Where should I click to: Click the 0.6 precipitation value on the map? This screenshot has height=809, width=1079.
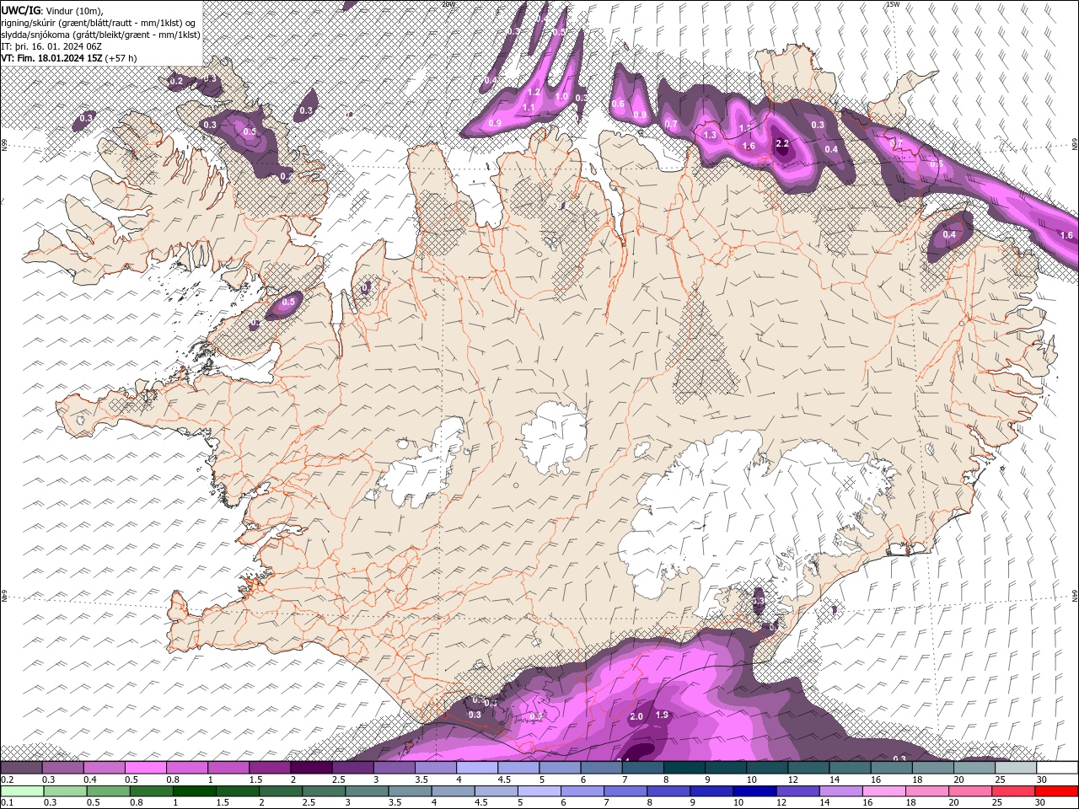[618, 104]
